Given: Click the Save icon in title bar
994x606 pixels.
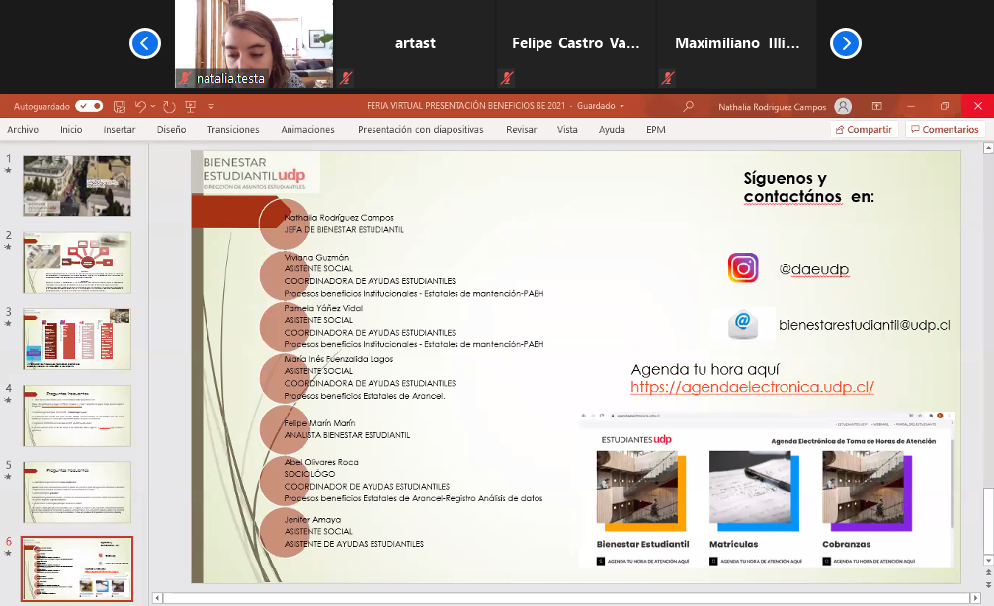Looking at the screenshot, I should click(x=120, y=106).
